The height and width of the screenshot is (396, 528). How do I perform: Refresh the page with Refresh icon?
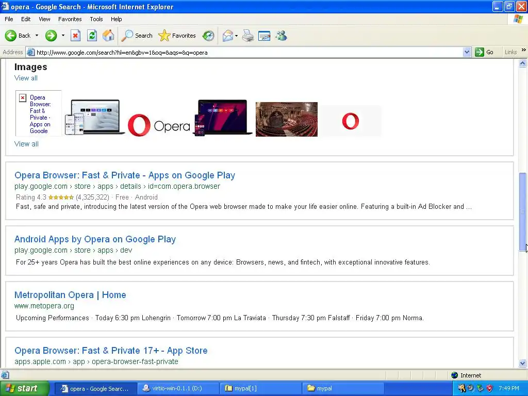pyautogui.click(x=92, y=36)
